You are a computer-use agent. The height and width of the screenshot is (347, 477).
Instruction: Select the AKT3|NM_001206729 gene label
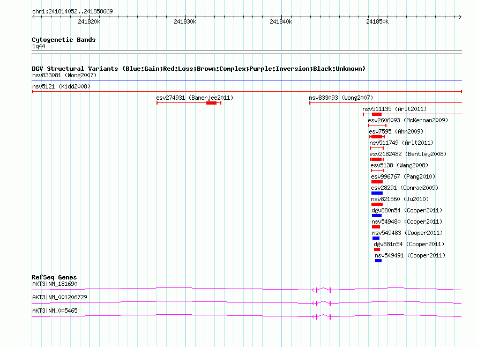[x=59, y=297]
